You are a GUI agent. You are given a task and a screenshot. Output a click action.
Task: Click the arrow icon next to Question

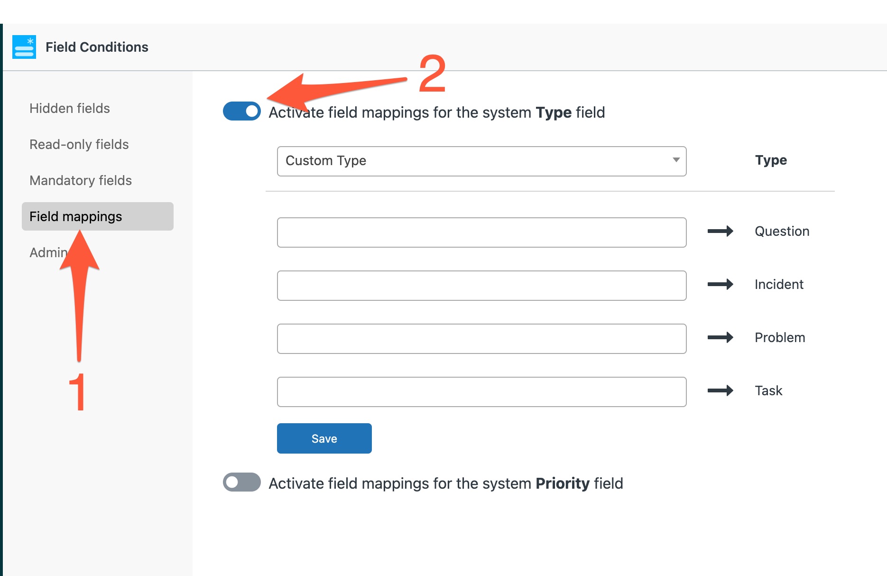point(720,232)
